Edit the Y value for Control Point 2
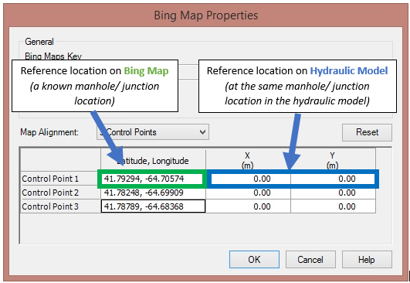This screenshot has height=283, width=410. pos(333,193)
